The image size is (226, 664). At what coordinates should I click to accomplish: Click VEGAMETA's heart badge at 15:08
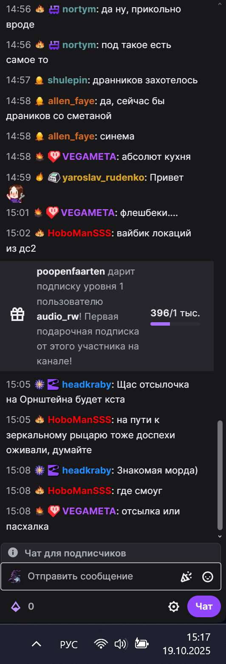(x=53, y=511)
